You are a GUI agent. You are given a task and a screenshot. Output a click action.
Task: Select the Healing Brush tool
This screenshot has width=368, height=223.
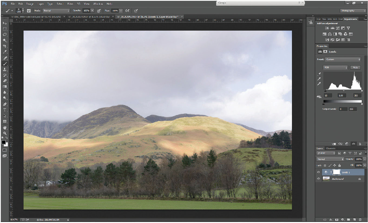[x=5, y=58]
